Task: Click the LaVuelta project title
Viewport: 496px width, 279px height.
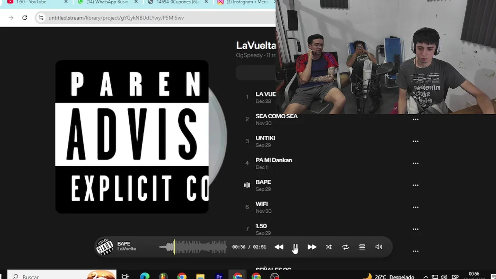Action: point(256,45)
